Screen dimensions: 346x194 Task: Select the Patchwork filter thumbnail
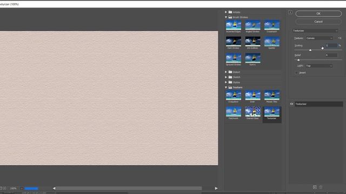[x=233, y=112]
